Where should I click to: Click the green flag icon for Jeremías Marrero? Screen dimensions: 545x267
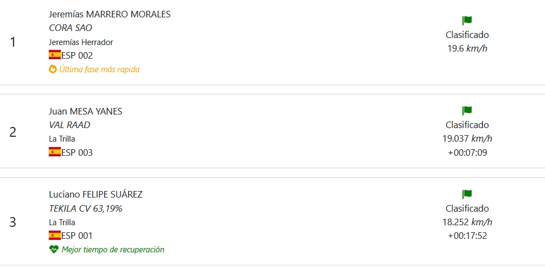pos(467,21)
